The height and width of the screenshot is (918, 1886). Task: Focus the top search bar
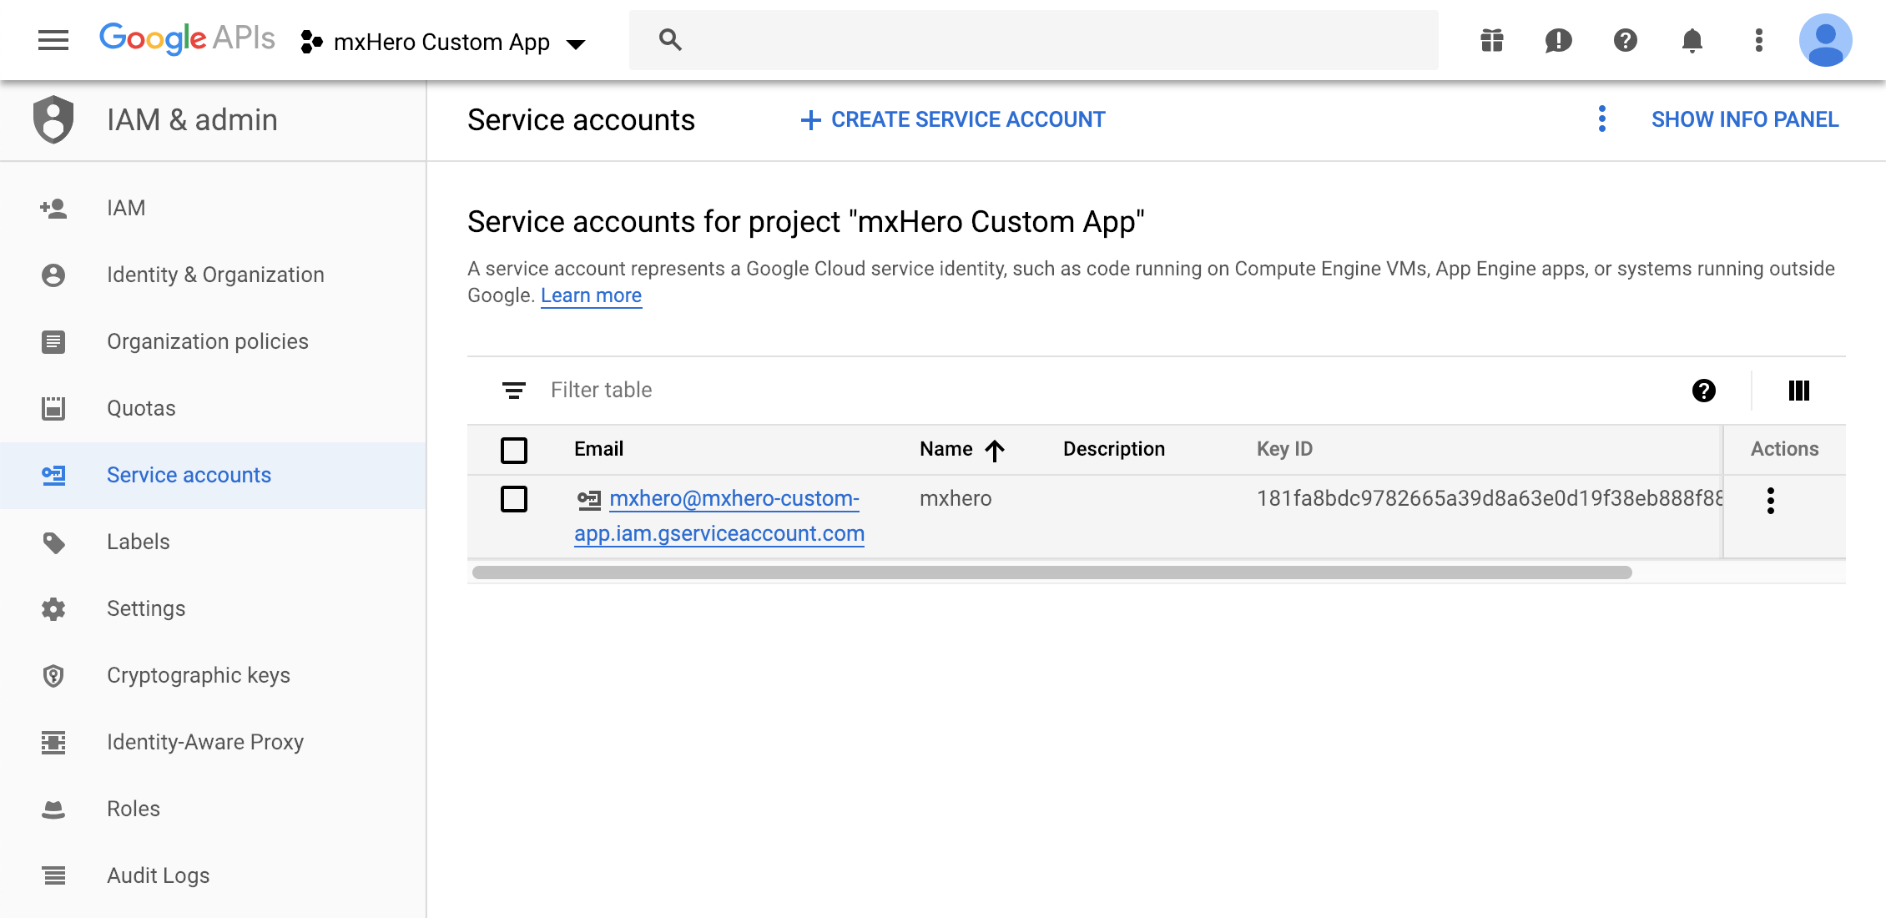pos(1033,40)
